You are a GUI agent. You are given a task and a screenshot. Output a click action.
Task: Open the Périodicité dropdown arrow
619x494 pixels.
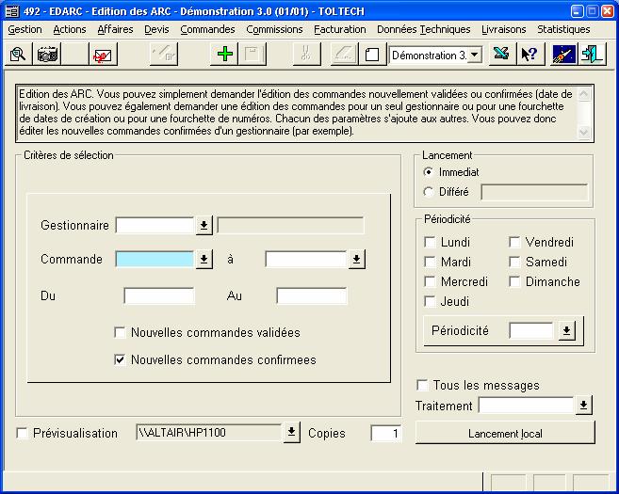[566, 330]
